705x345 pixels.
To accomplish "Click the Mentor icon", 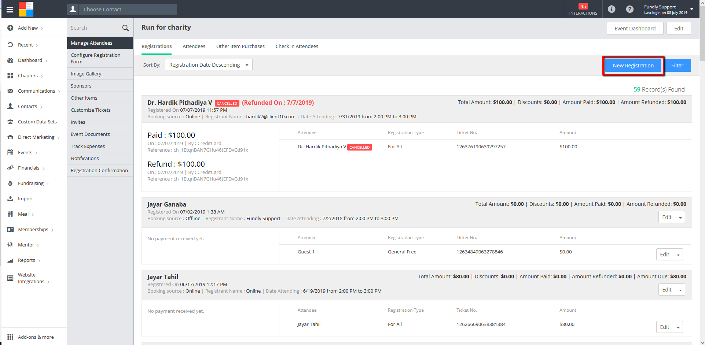I will [10, 245].
